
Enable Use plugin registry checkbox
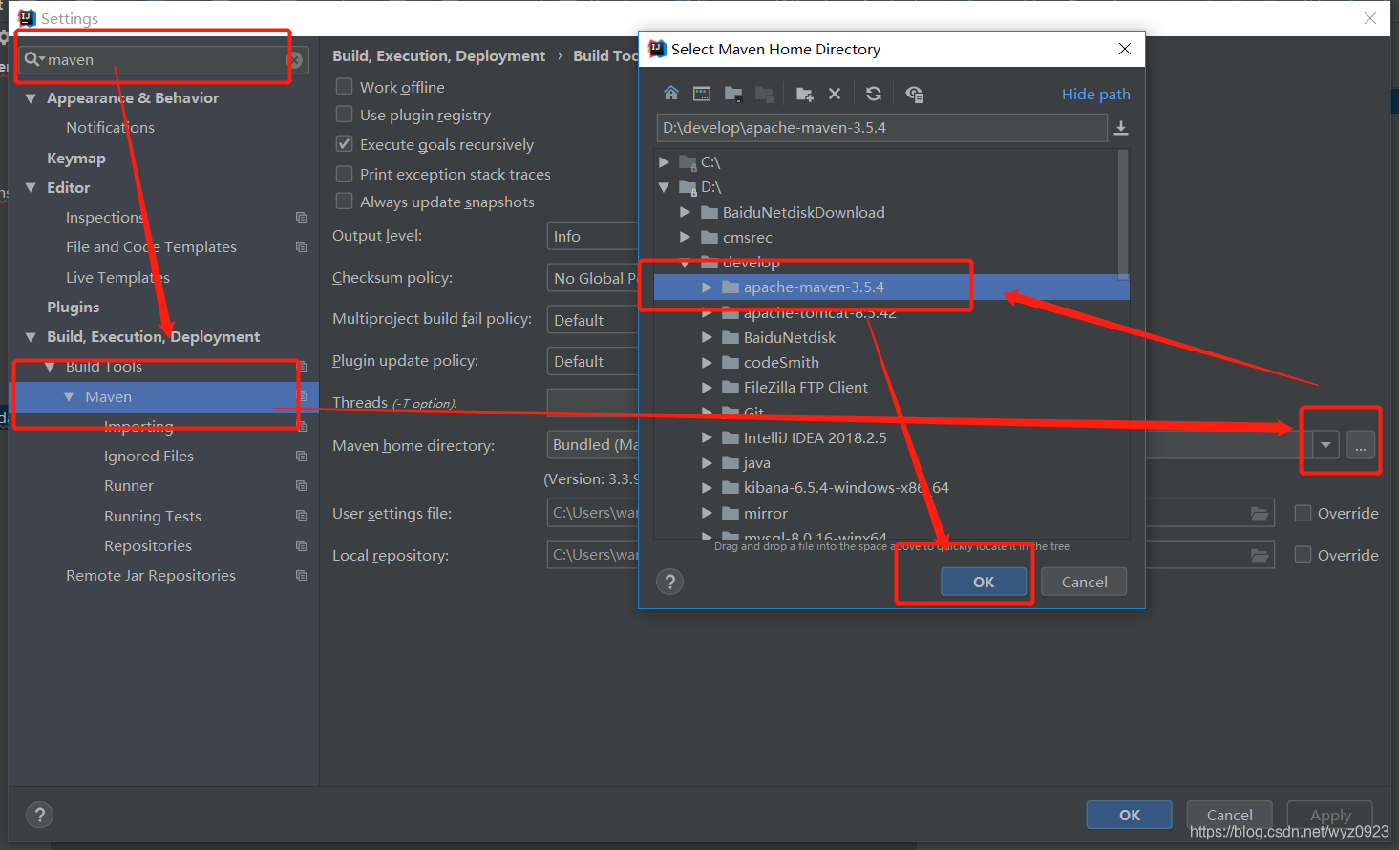[x=345, y=115]
